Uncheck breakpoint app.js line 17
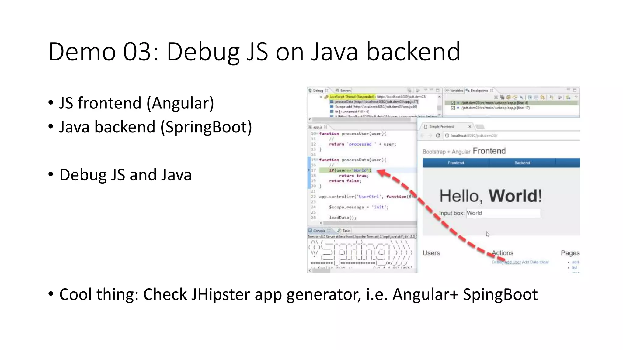The image size is (623, 350). tap(453, 108)
